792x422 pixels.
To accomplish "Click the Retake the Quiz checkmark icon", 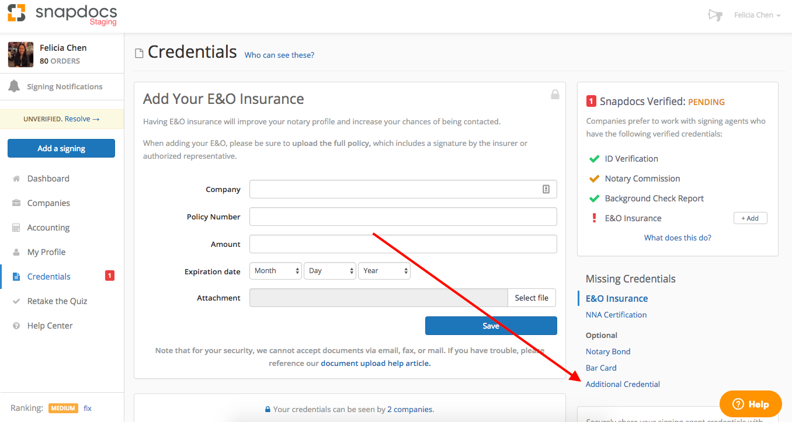I will point(16,301).
